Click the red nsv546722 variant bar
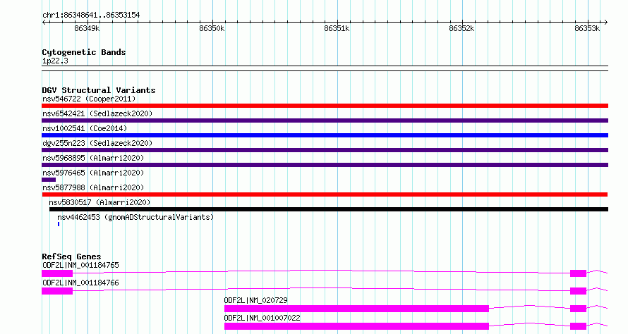The height and width of the screenshot is (334, 628). click(325, 106)
